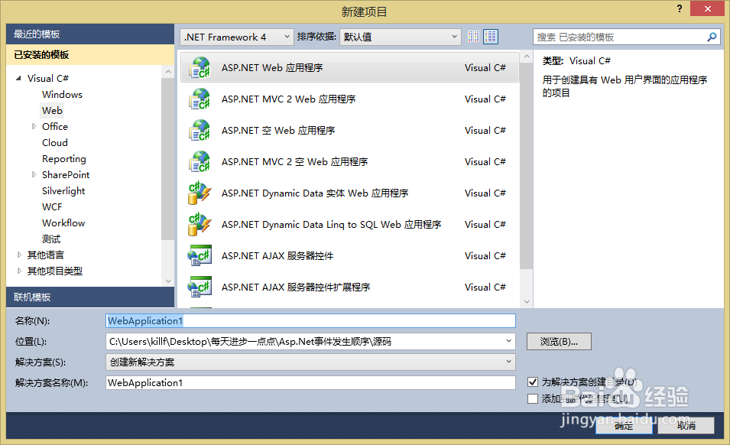This screenshot has height=445, width=730.
Task: Enable 添加到源代码管理 checkbox
Action: pyautogui.click(x=533, y=399)
